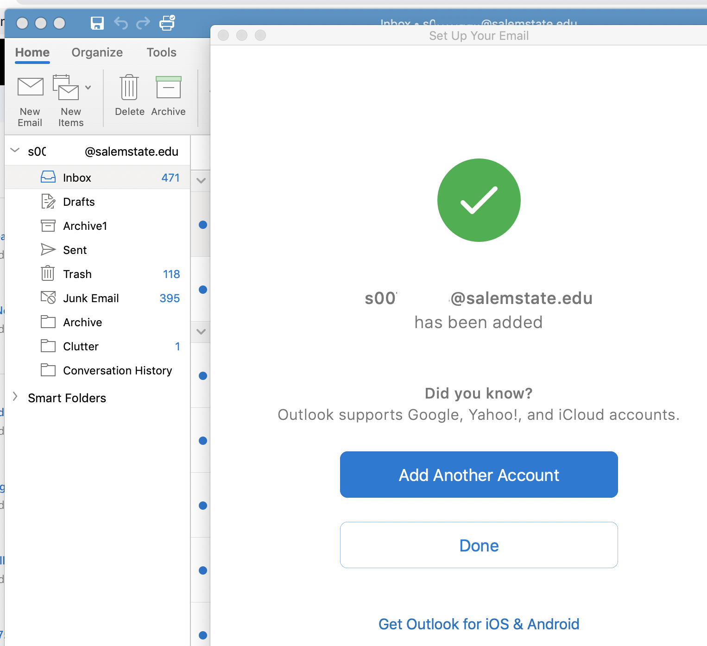The width and height of the screenshot is (707, 646).
Task: Click the Trash count 118
Action: point(171,274)
